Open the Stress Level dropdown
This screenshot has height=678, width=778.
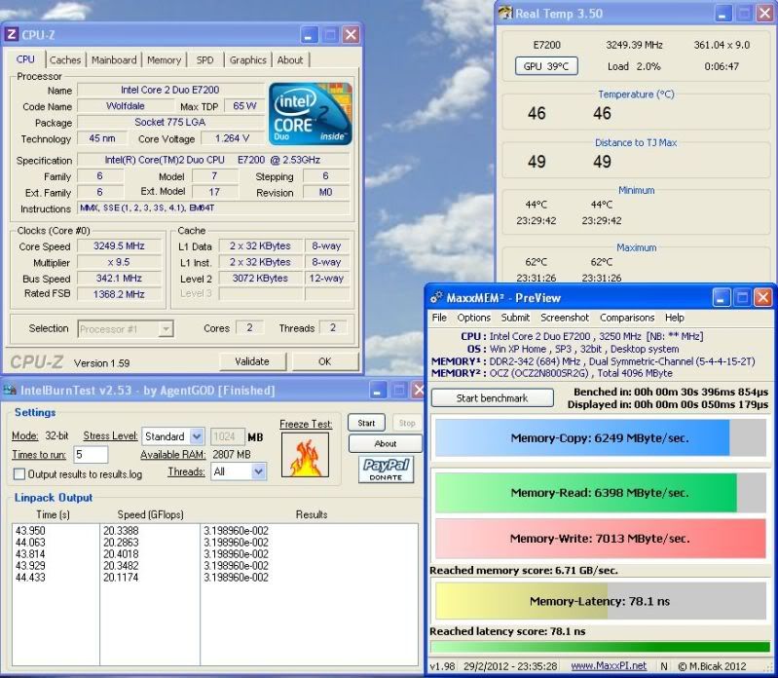tap(197, 436)
